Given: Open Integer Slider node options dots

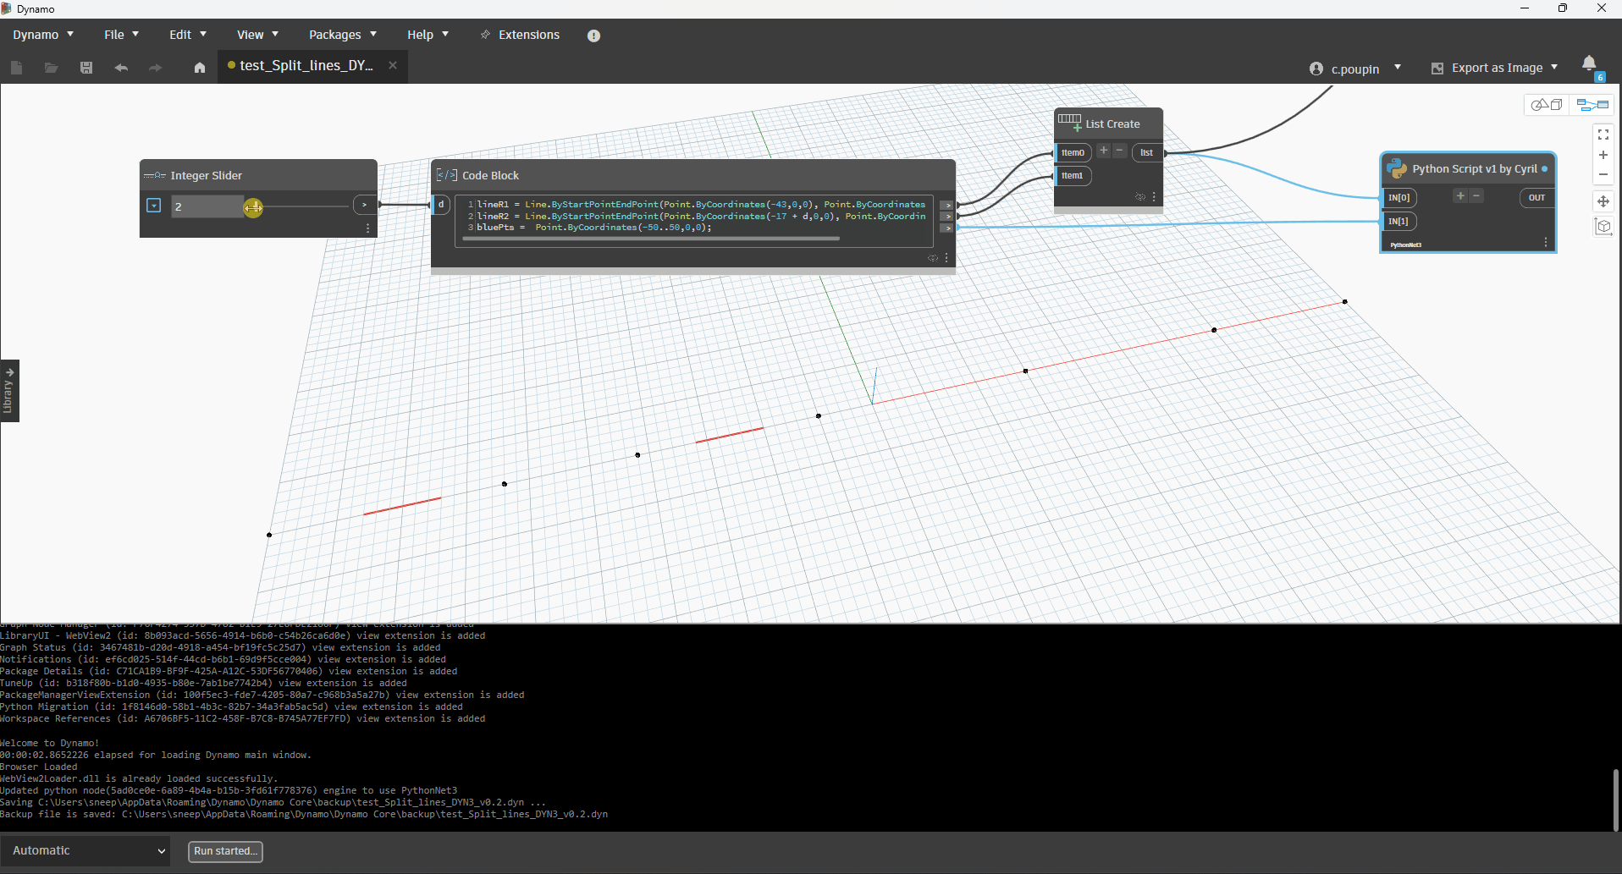Looking at the screenshot, I should (367, 228).
